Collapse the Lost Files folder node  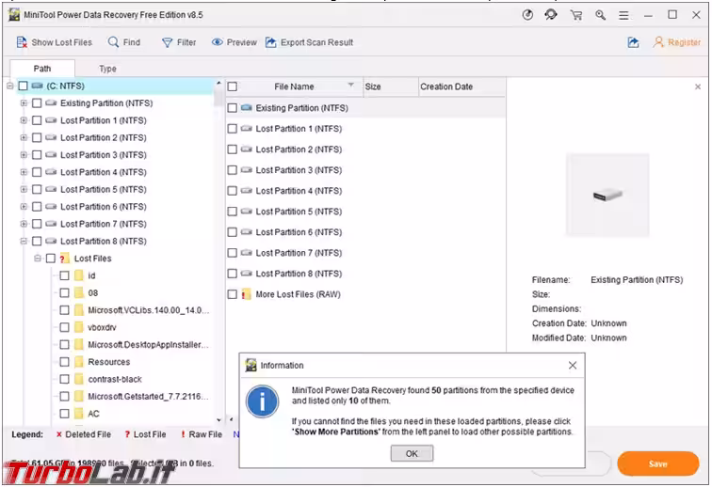38,259
